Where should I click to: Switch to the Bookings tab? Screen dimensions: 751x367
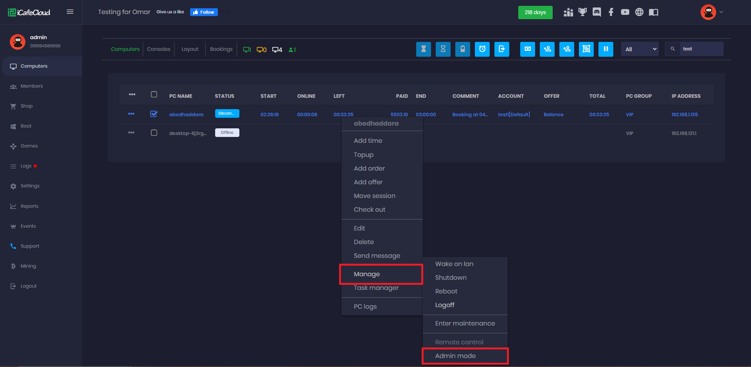(221, 49)
